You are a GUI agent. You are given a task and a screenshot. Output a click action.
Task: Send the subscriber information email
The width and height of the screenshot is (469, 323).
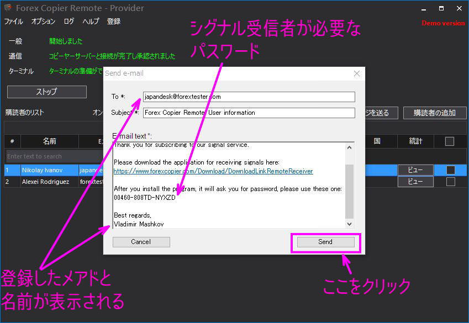click(x=325, y=241)
